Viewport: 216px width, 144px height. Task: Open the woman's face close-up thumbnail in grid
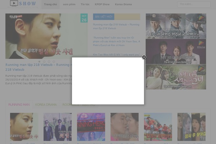point(24,127)
